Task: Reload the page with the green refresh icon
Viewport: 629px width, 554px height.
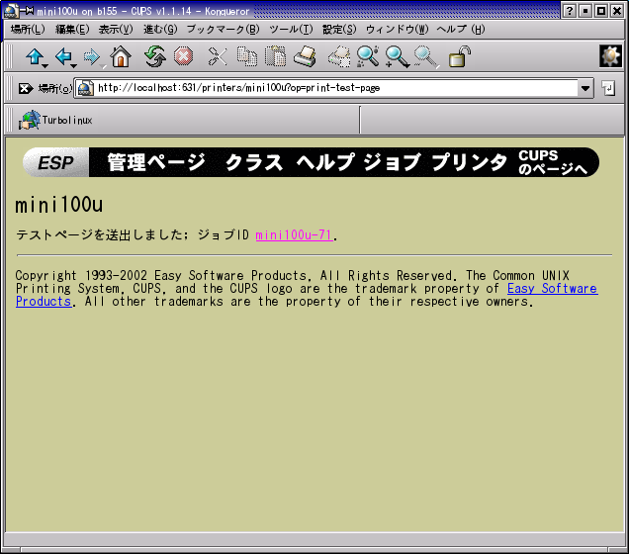Action: (x=155, y=56)
